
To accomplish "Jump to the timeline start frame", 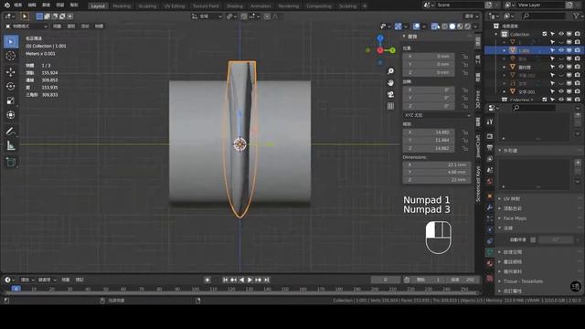I will coord(226,280).
